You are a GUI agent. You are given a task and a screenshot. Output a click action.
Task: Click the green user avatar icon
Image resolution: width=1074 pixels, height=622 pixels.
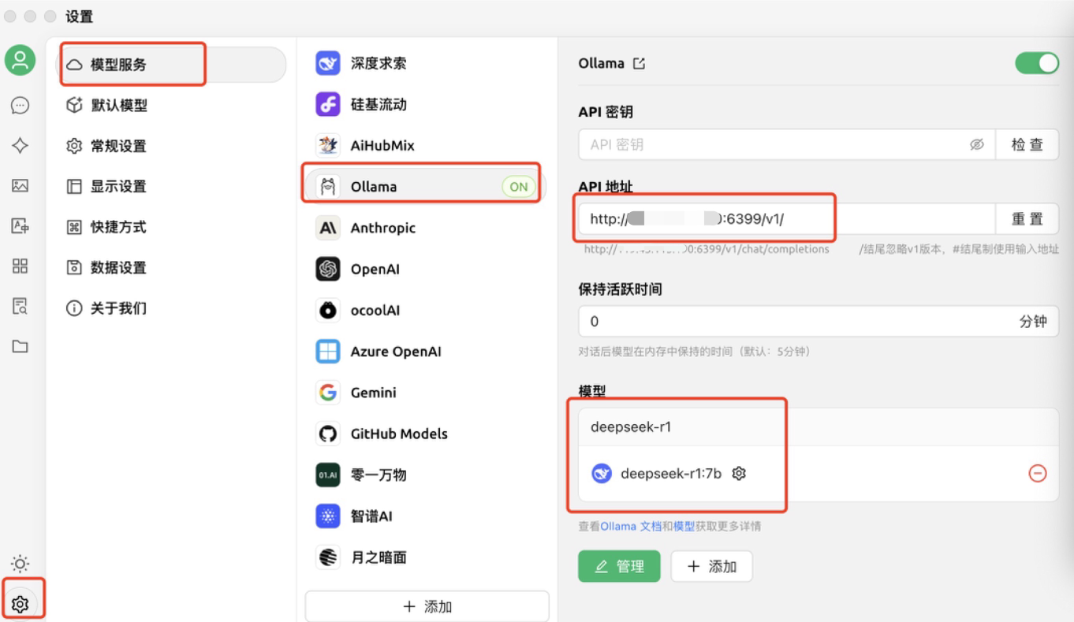(x=21, y=61)
